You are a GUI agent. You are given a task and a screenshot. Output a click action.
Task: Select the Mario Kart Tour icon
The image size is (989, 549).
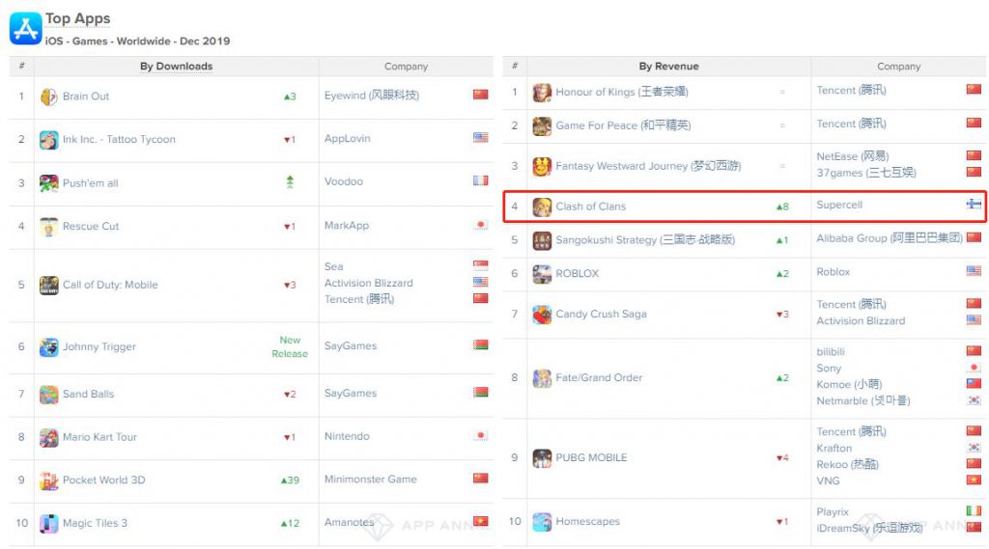pos(48,437)
